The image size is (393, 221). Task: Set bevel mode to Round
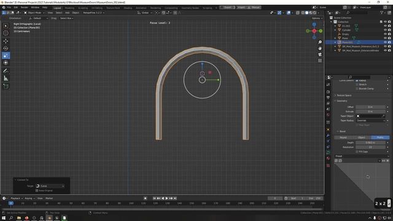pyautogui.click(x=343, y=138)
